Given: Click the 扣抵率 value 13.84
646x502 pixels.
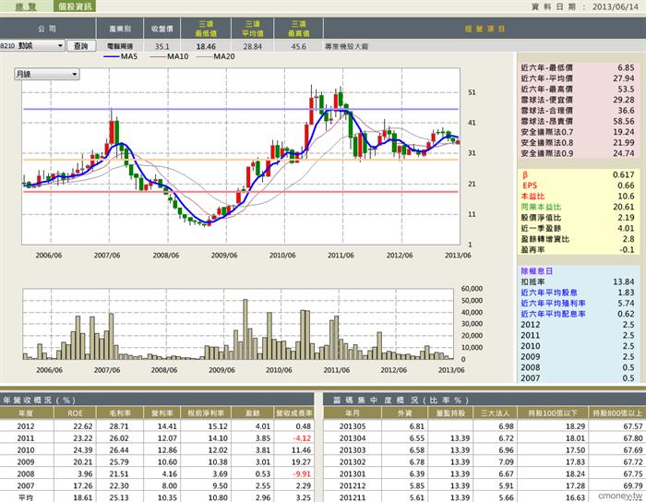Looking at the screenshot, I should click(624, 281).
